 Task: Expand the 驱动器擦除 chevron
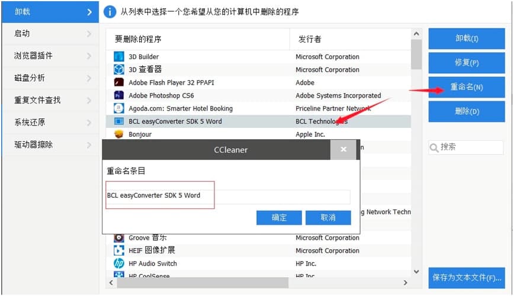[x=89, y=144]
